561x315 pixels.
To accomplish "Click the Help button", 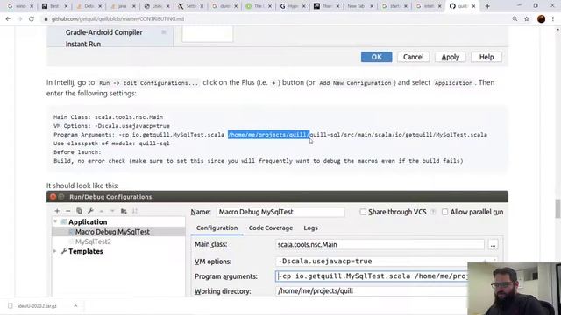I will click(486, 57).
